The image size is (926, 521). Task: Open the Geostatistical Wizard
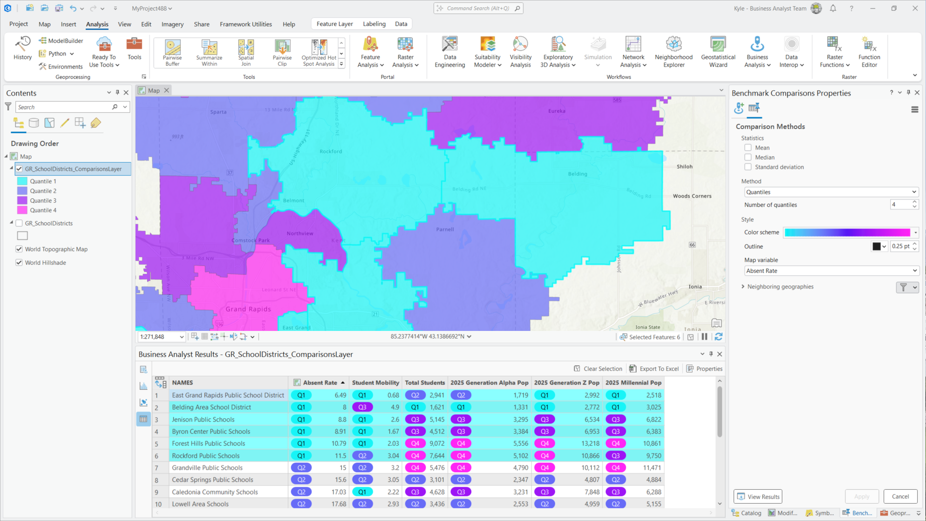718,52
